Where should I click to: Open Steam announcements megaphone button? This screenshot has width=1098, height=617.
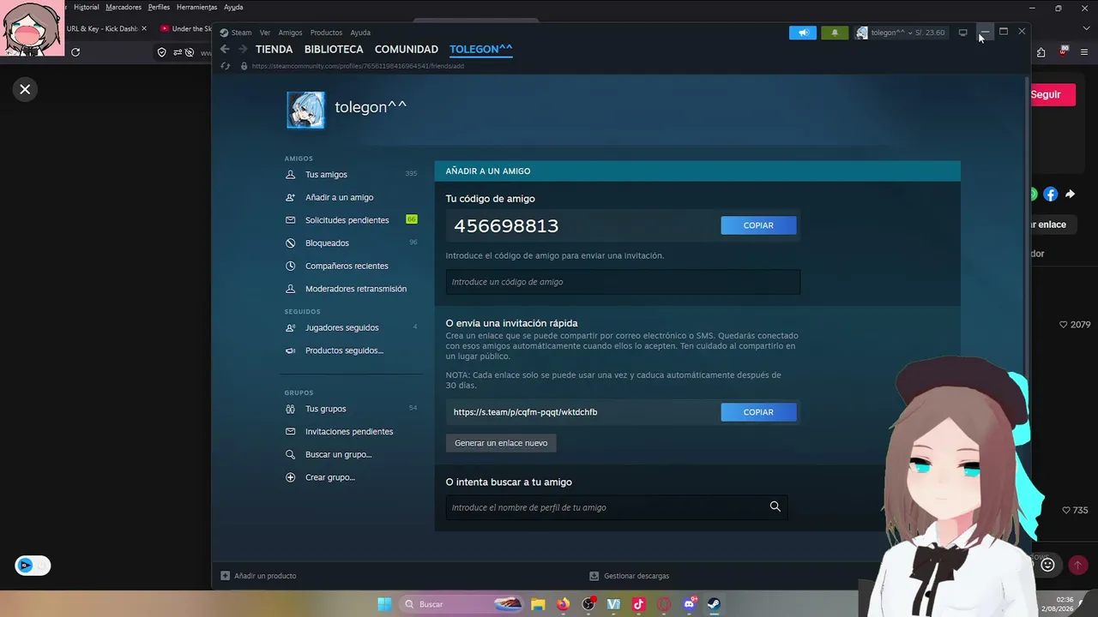point(803,33)
